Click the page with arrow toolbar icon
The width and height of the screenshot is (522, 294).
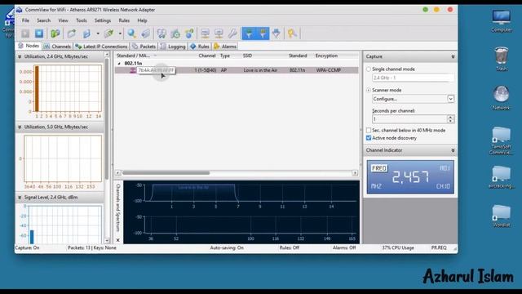[72, 33]
